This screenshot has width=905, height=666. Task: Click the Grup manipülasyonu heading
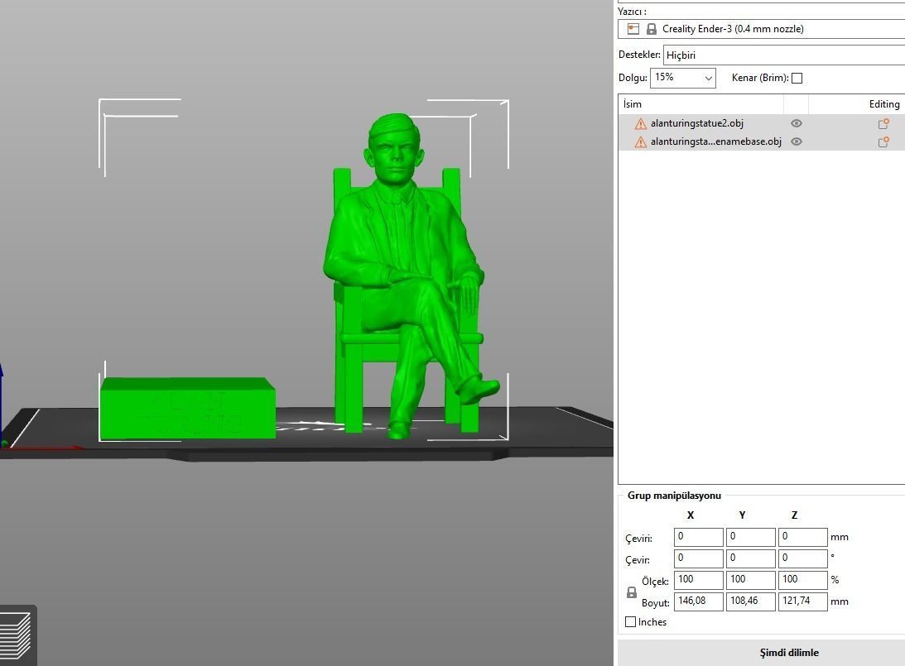pyautogui.click(x=674, y=496)
